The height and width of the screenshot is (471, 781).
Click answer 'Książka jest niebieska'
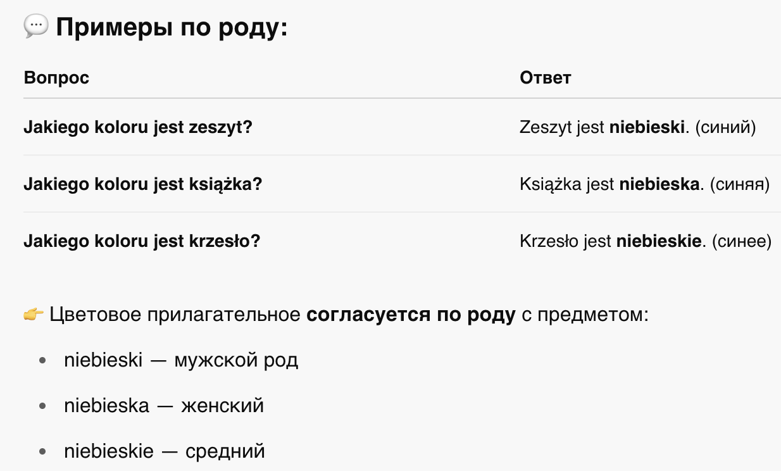(x=611, y=184)
